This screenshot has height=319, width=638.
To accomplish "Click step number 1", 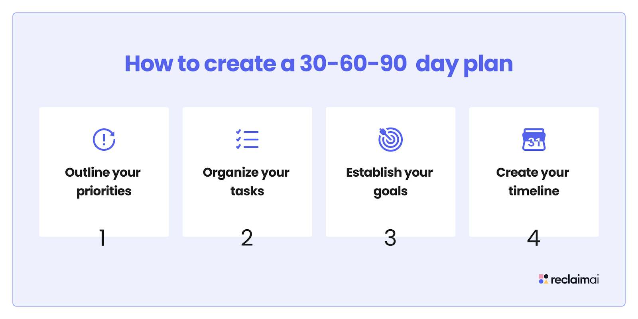I will click(102, 238).
